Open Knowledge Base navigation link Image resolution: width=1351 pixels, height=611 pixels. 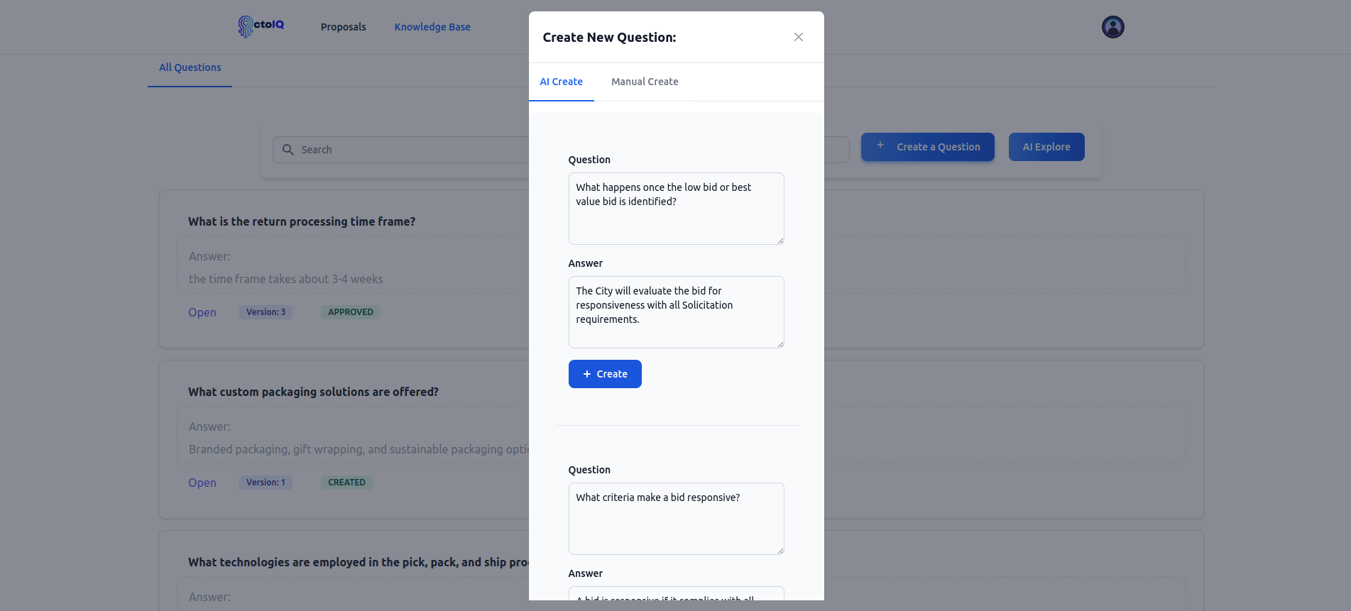click(432, 27)
